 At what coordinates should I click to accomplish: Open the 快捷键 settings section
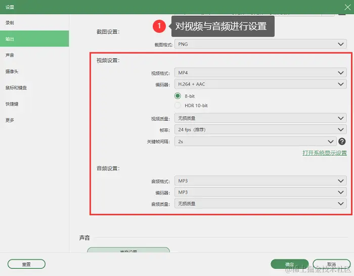tap(34, 104)
